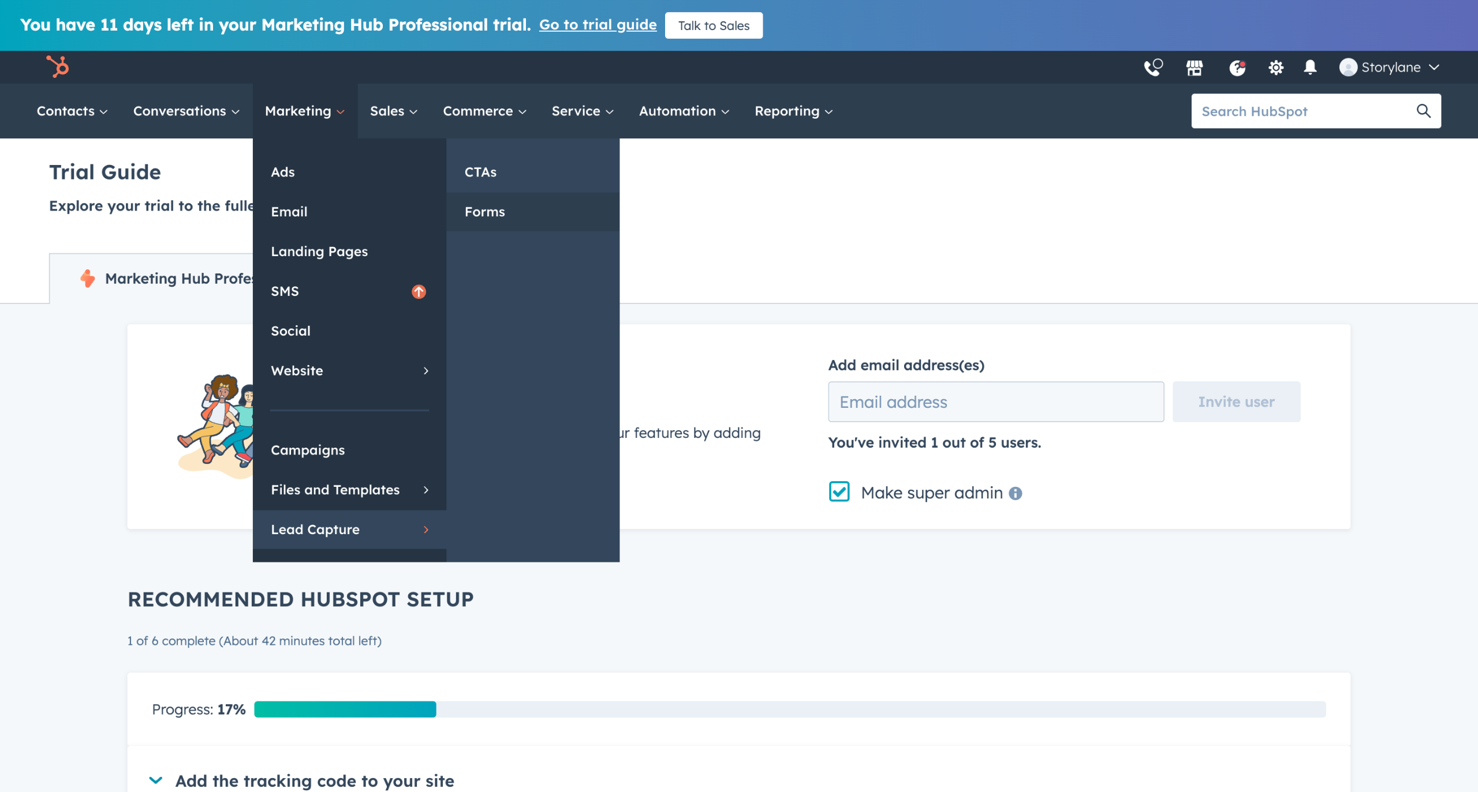
Task: Open the help and resources icon
Action: tap(1237, 67)
